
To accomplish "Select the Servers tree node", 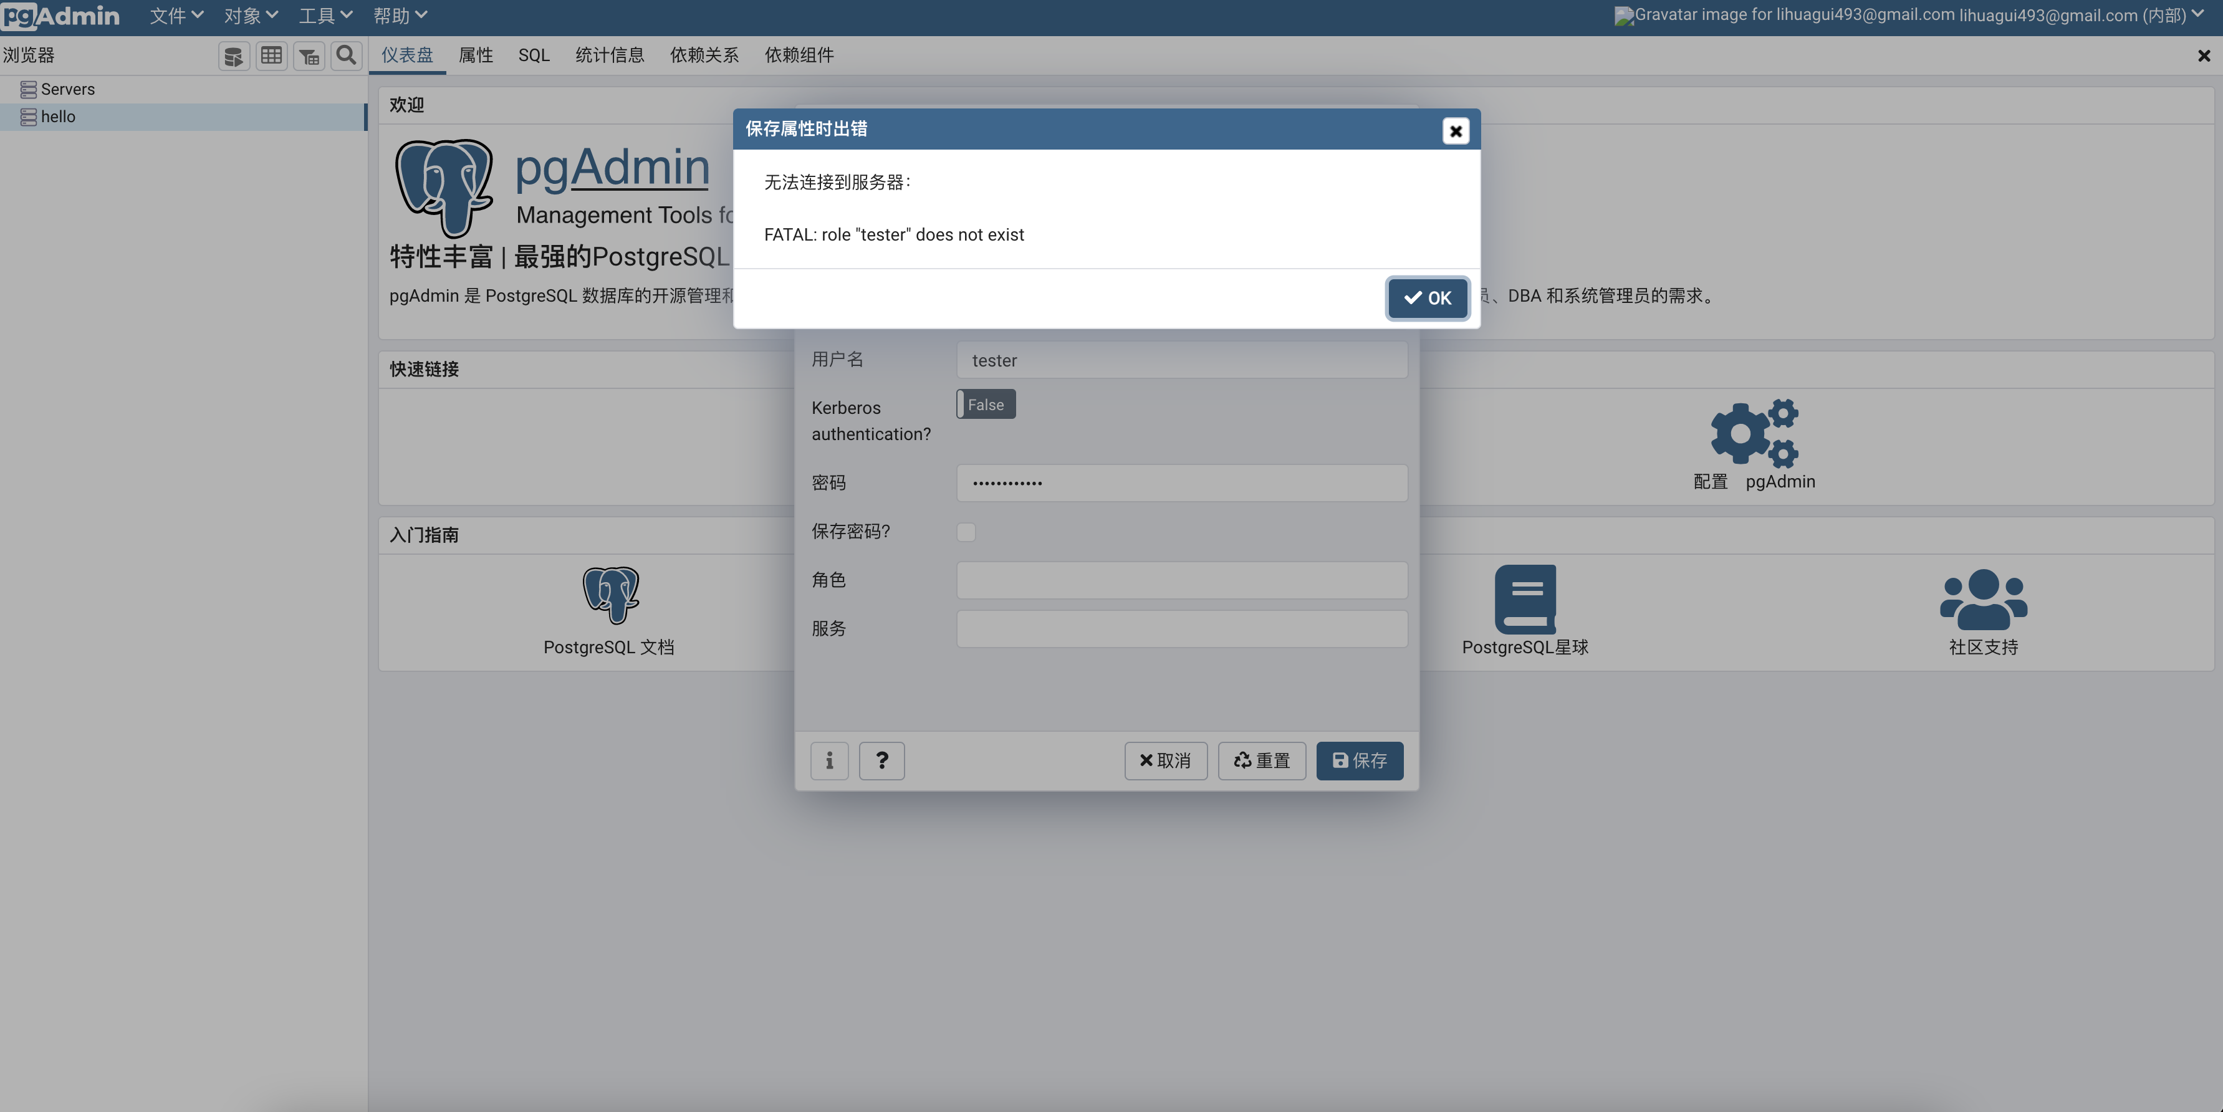I will pos(67,89).
